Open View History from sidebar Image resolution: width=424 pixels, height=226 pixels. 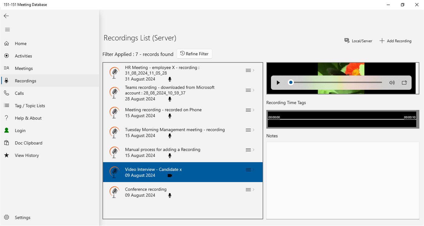click(x=26, y=155)
